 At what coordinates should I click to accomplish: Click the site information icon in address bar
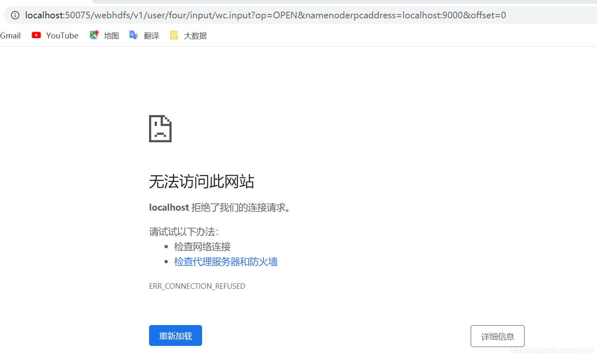15,15
